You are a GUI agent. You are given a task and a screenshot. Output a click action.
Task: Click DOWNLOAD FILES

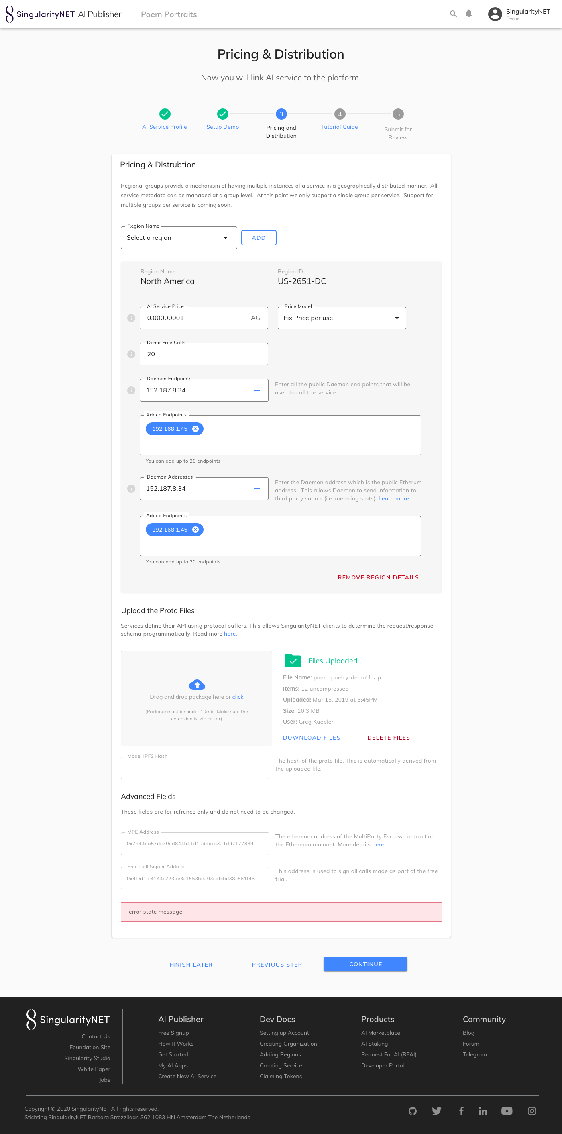pos(312,738)
